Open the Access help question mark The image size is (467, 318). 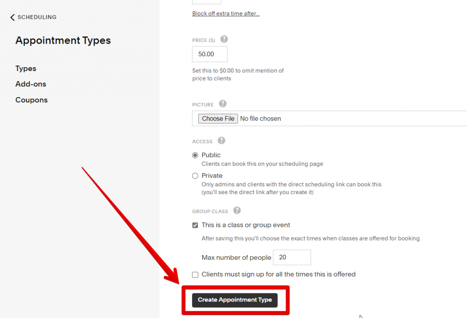pos(221,141)
